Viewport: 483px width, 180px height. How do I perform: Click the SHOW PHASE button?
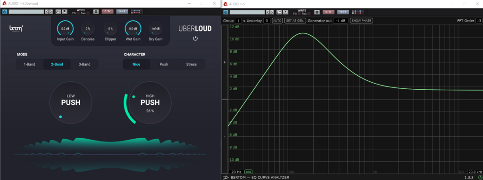coord(362,21)
